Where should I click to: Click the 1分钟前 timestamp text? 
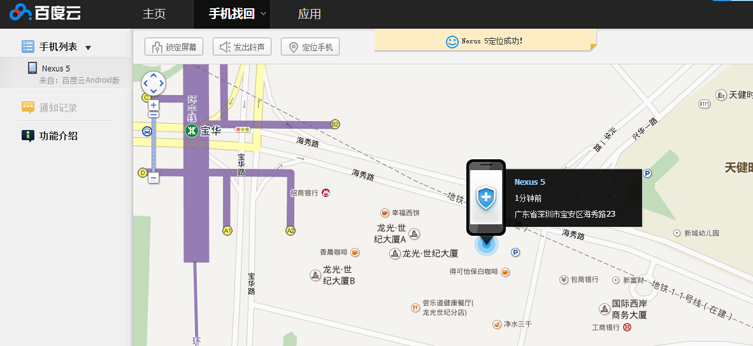(x=527, y=198)
